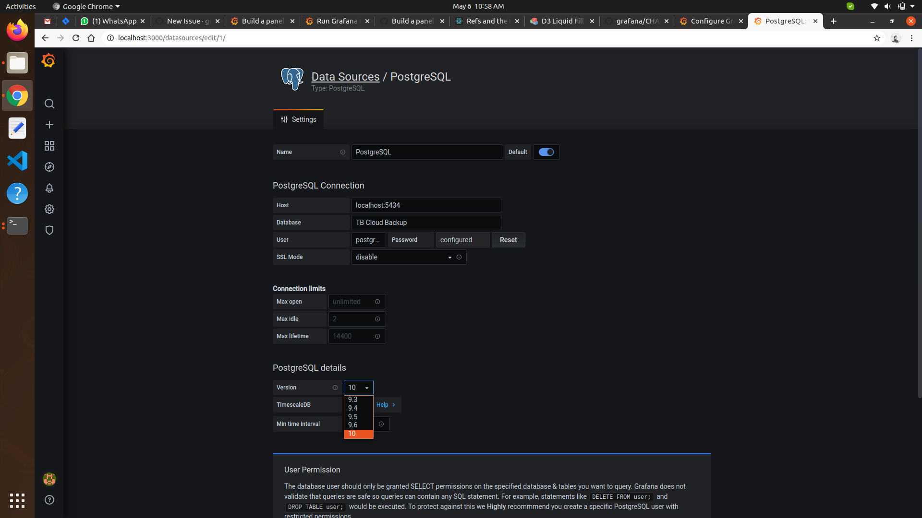Show info icon beside Min time interval

(381, 424)
